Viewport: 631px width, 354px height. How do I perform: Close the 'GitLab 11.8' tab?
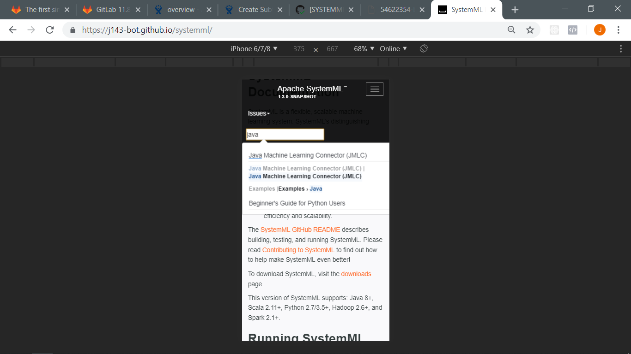click(x=138, y=10)
